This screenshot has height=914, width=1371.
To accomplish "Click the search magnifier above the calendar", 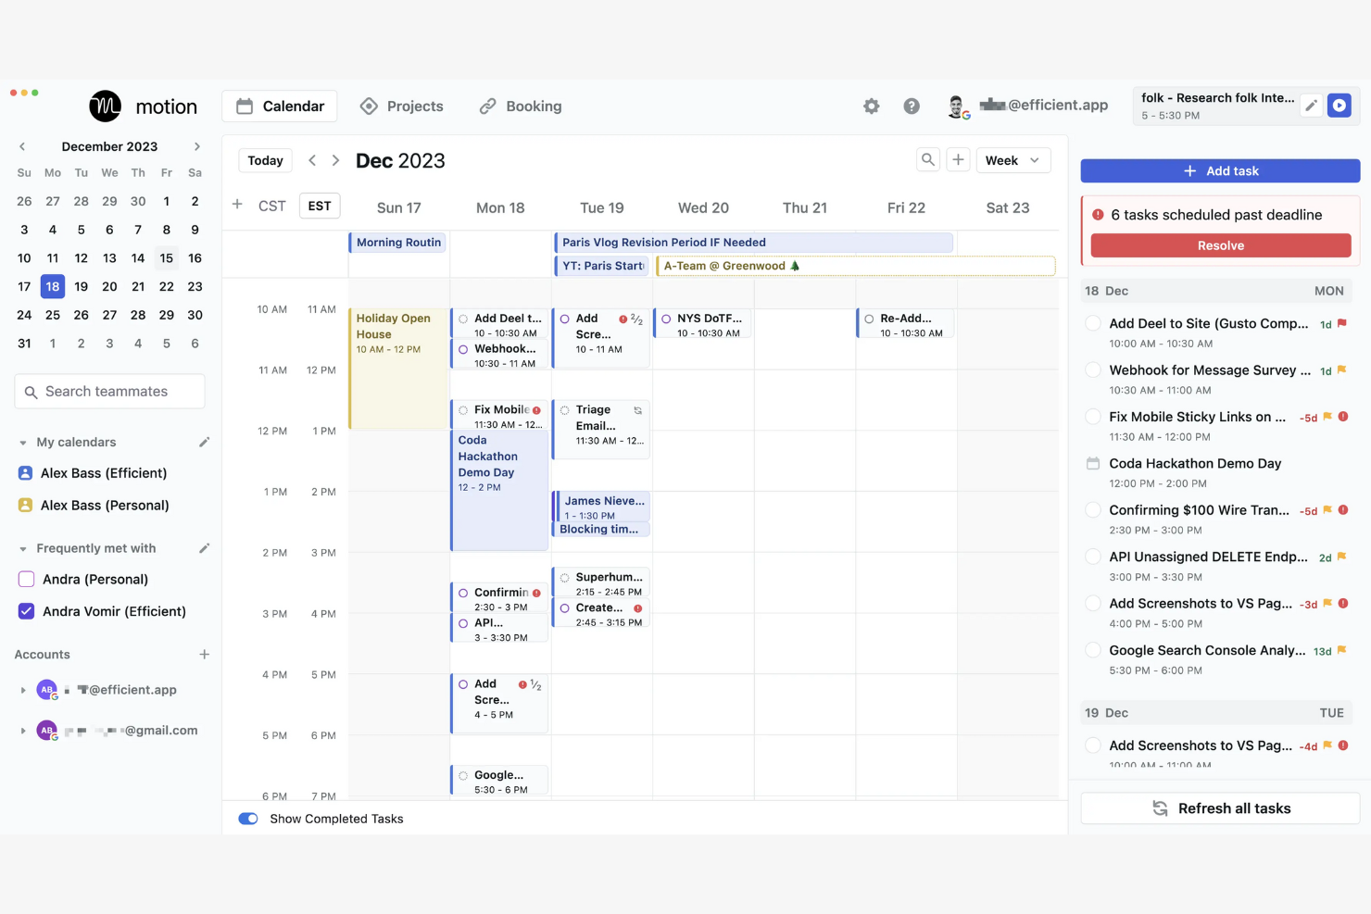I will pyautogui.click(x=928, y=159).
